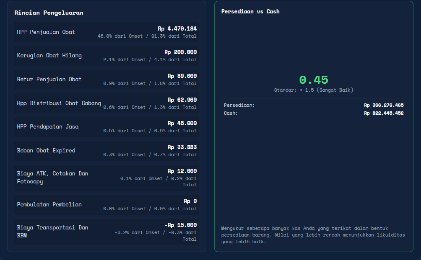The width and height of the screenshot is (421, 260).
Task: Click the negative -Rp 15.000 amount
Action: (x=180, y=225)
